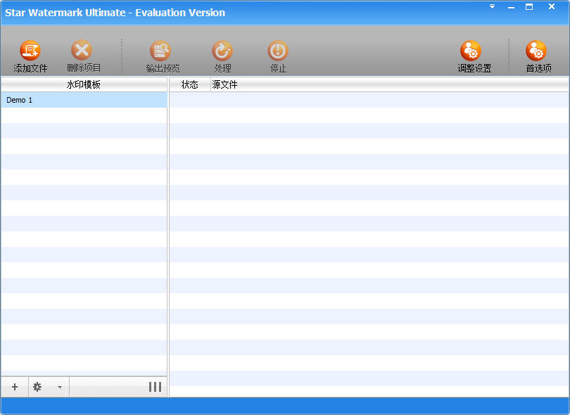
Task: Click the 状态 column header
Action: tap(190, 84)
